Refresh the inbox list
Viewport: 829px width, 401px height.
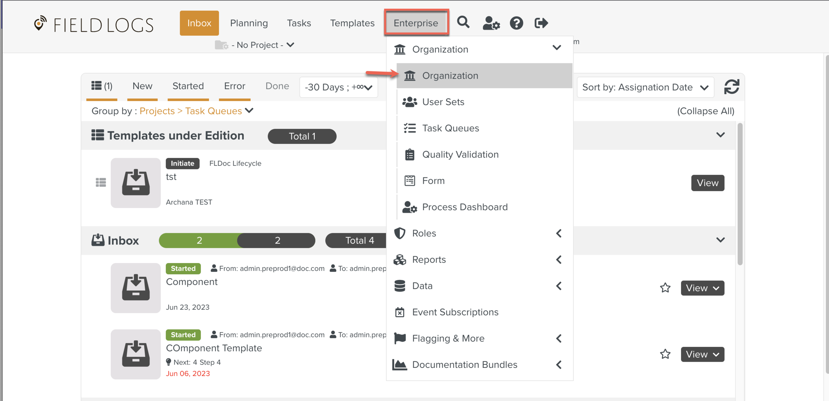click(732, 87)
